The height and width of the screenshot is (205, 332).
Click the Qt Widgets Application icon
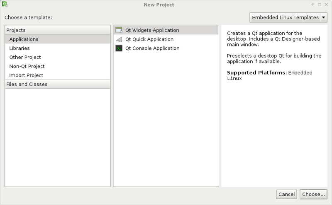pos(119,30)
